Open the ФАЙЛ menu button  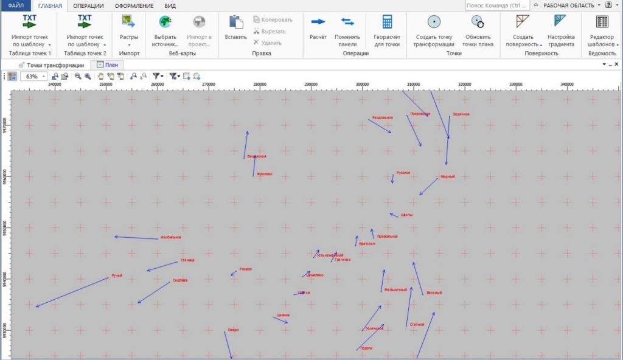(16, 5)
